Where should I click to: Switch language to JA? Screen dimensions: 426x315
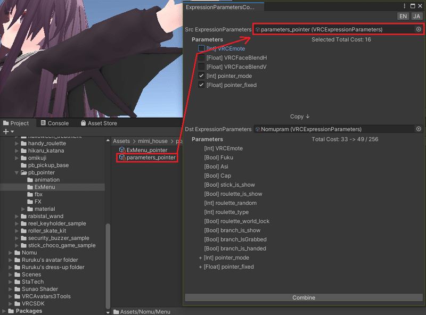click(416, 16)
